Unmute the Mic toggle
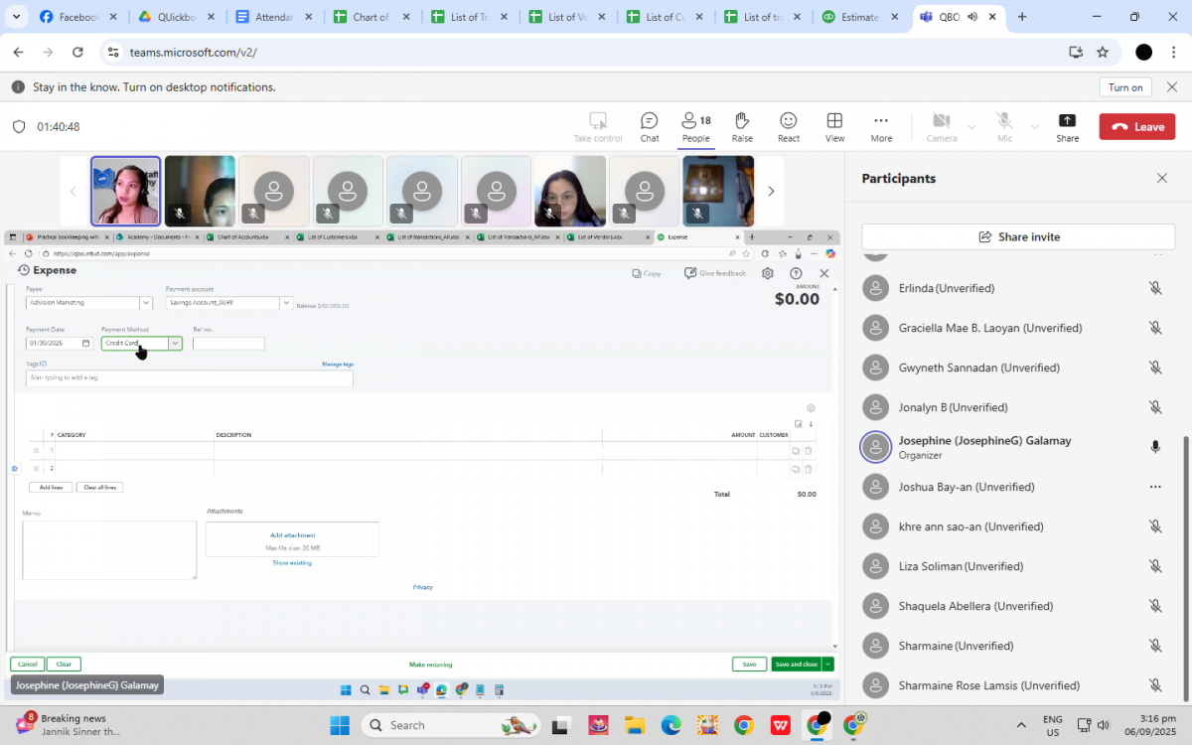1192x745 pixels. coord(1004,127)
